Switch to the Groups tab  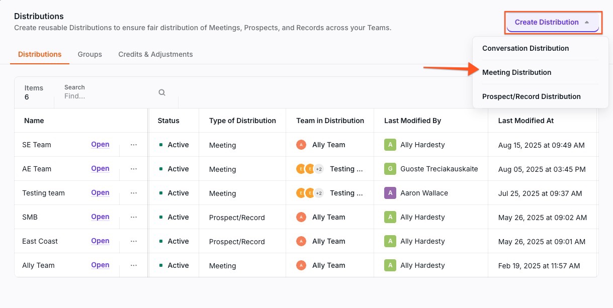[x=90, y=54]
